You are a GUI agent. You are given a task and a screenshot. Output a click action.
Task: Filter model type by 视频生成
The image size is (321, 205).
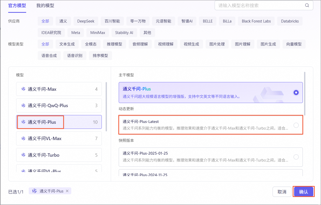192,44
